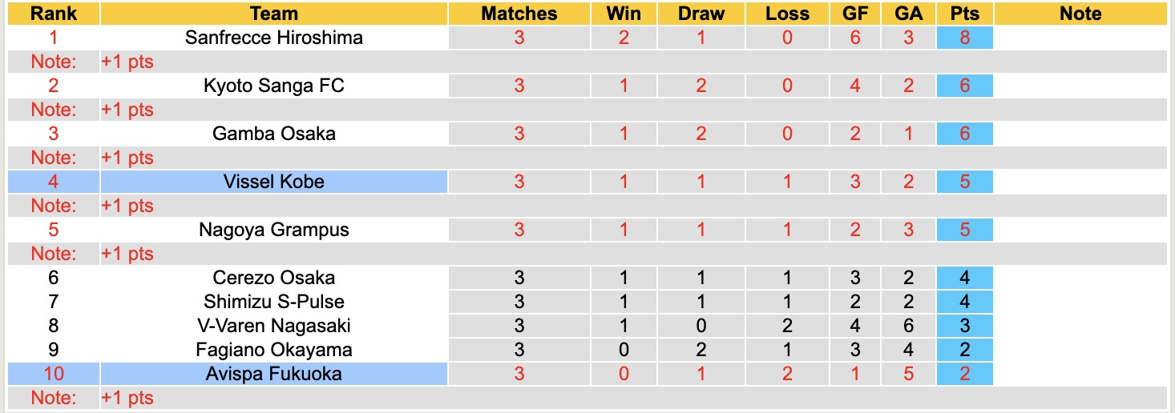The height and width of the screenshot is (413, 1175).
Task: Click the Note column header
Action: (x=1080, y=14)
